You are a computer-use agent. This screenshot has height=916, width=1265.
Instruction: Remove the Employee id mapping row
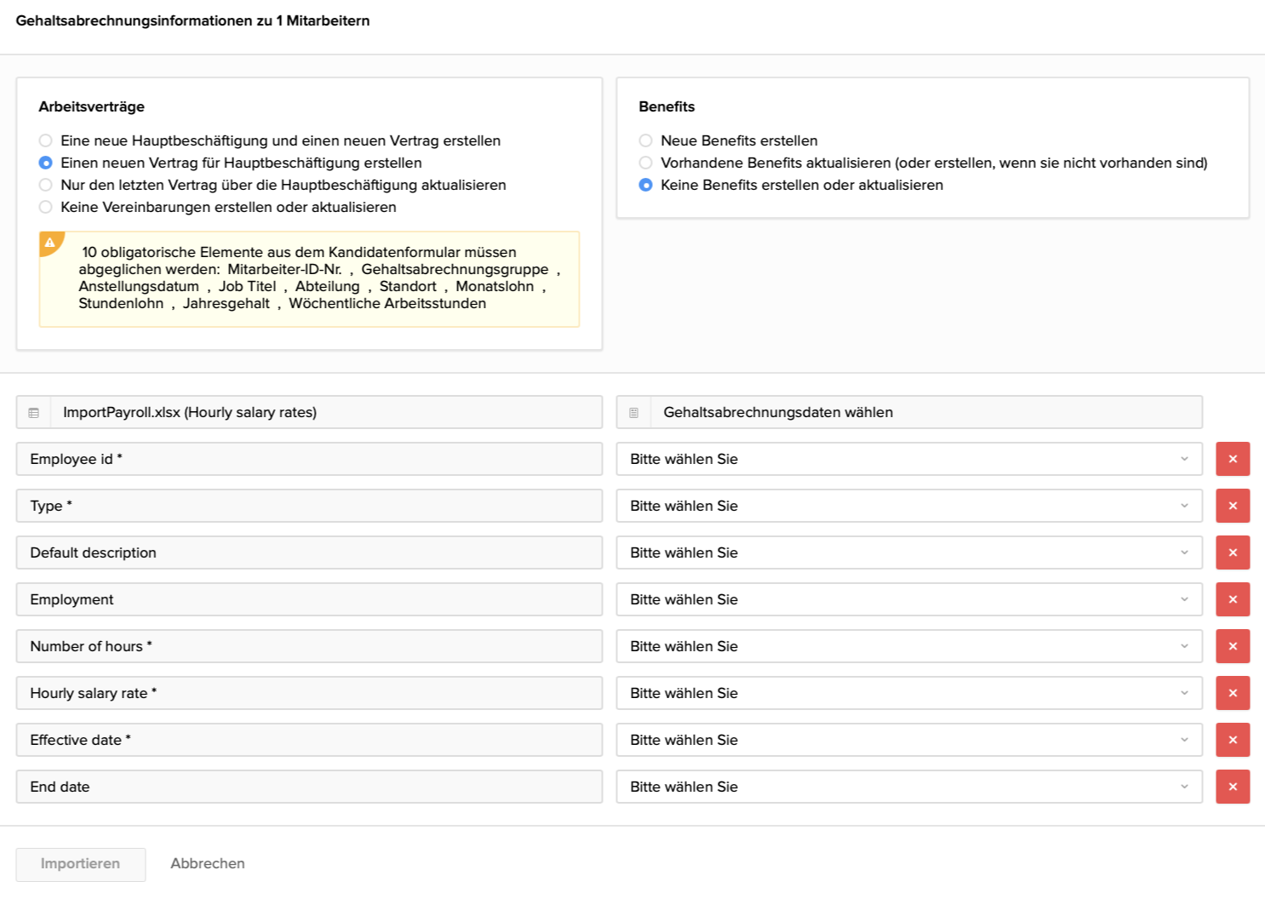coord(1232,459)
